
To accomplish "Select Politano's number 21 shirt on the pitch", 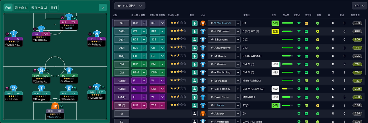I will (97, 34).
